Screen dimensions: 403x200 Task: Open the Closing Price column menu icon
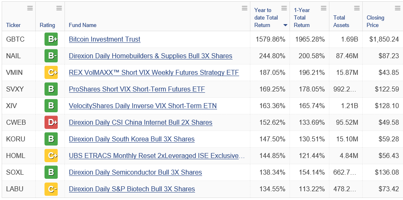click(397, 8)
